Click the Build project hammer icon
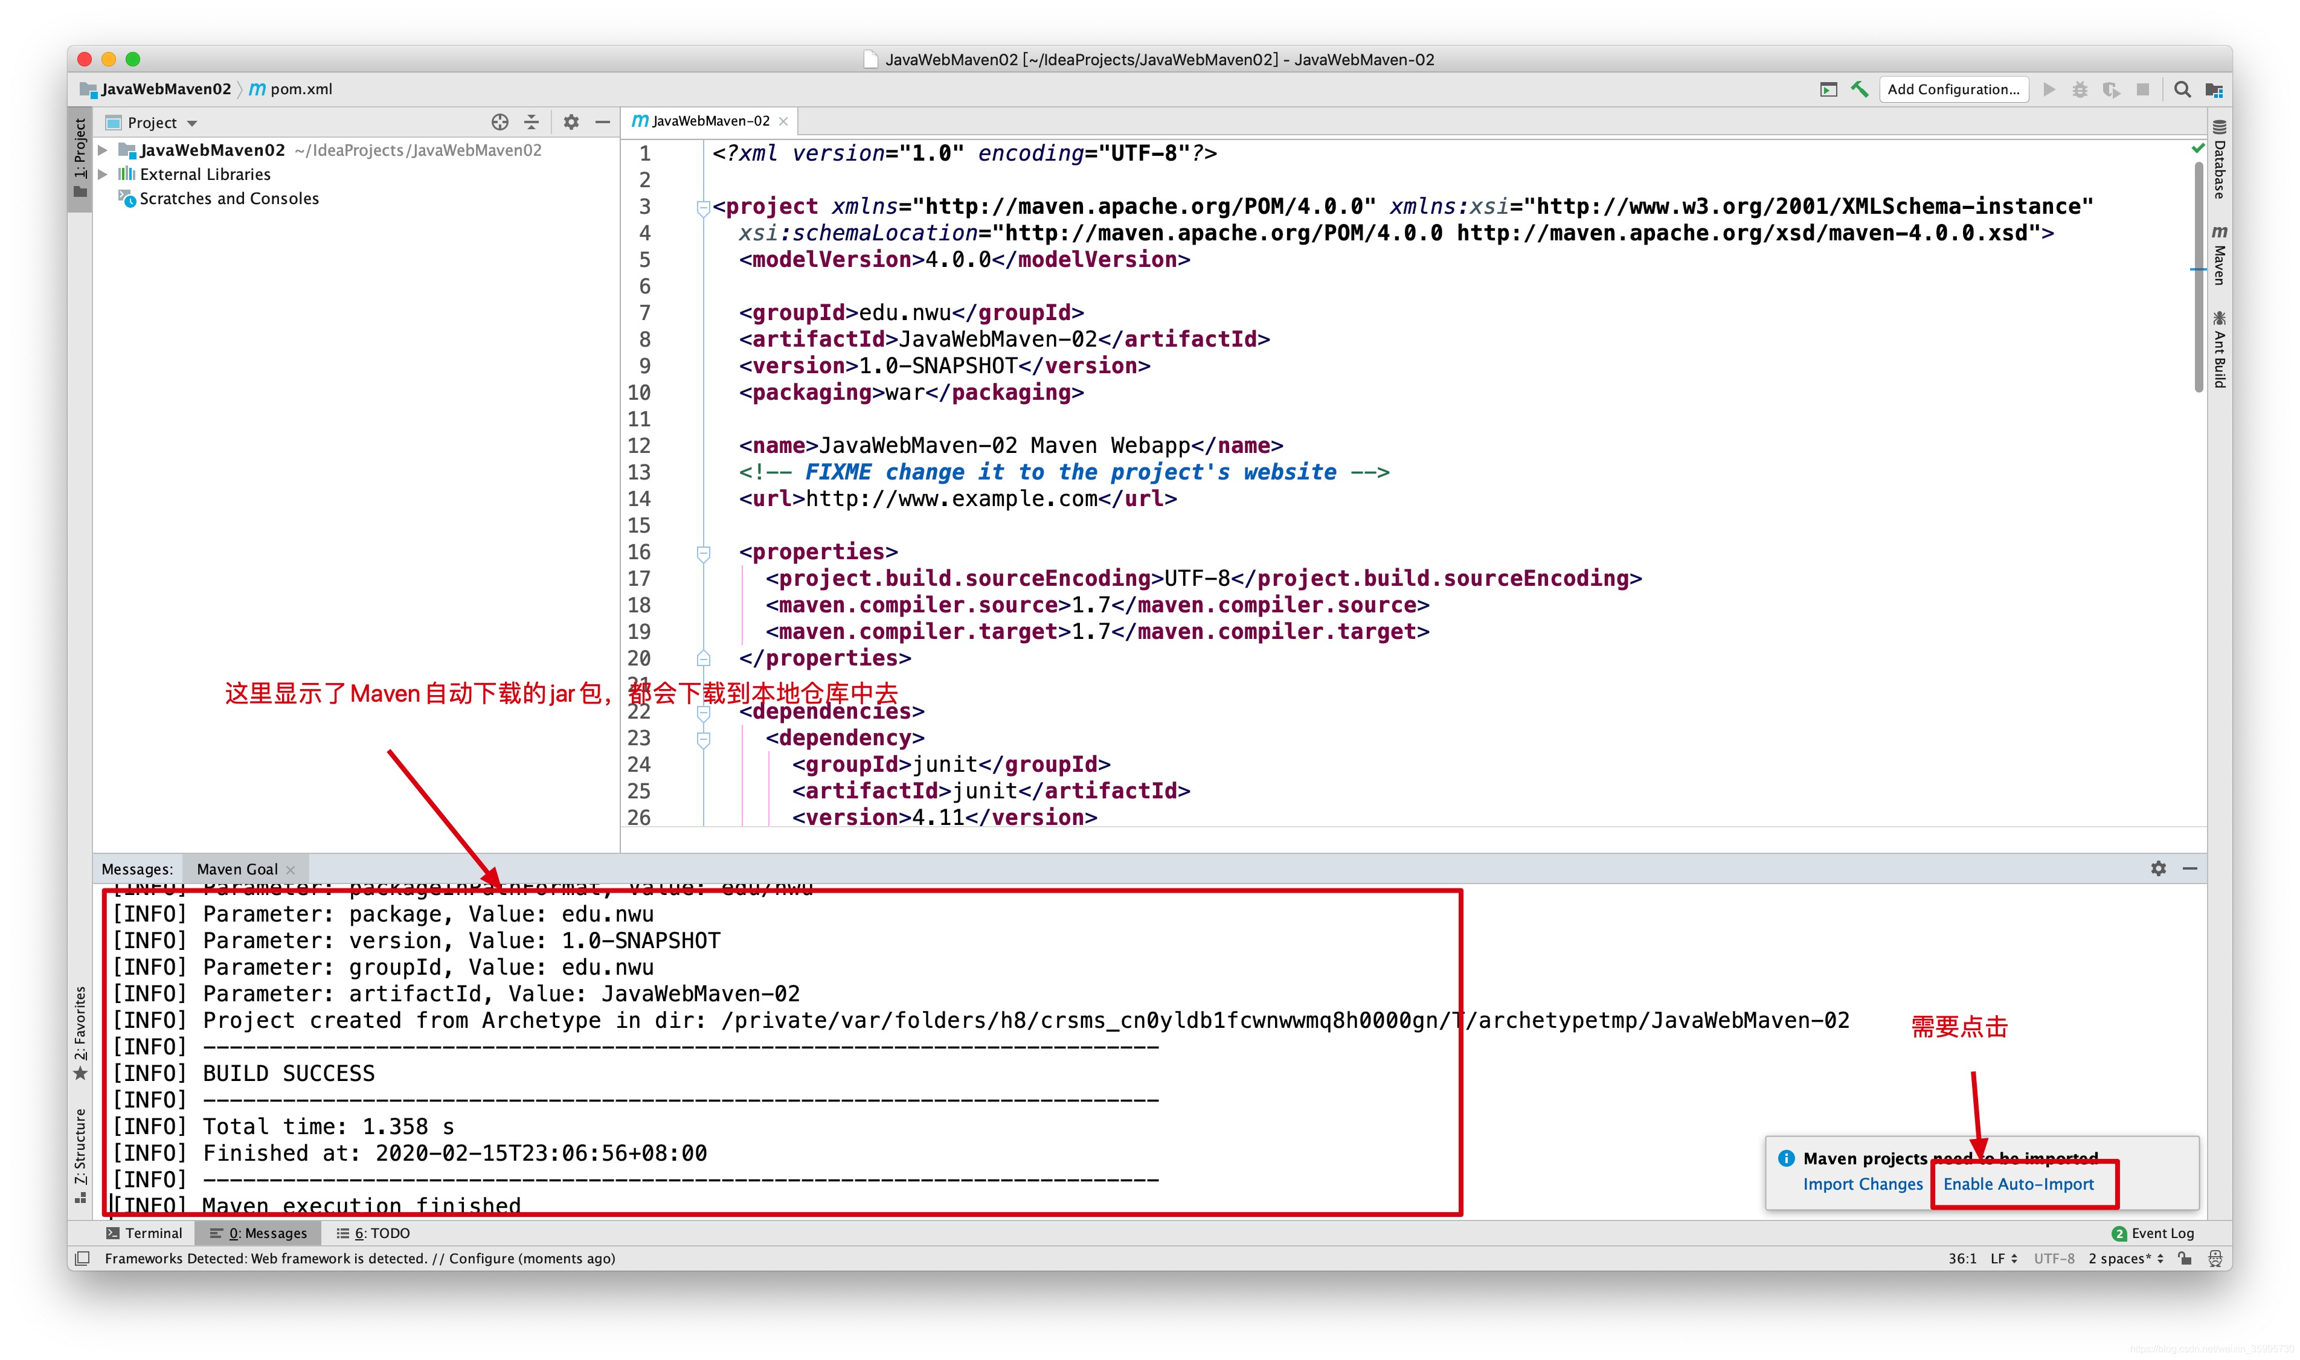This screenshot has width=2300, height=1360. pyautogui.click(x=1859, y=89)
